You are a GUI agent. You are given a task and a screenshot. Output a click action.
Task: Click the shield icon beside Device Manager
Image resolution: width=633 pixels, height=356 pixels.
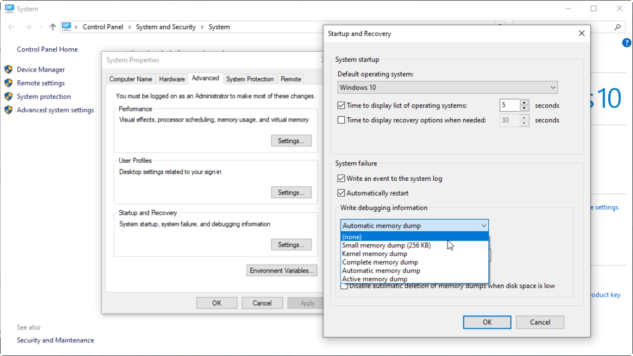pyautogui.click(x=9, y=70)
